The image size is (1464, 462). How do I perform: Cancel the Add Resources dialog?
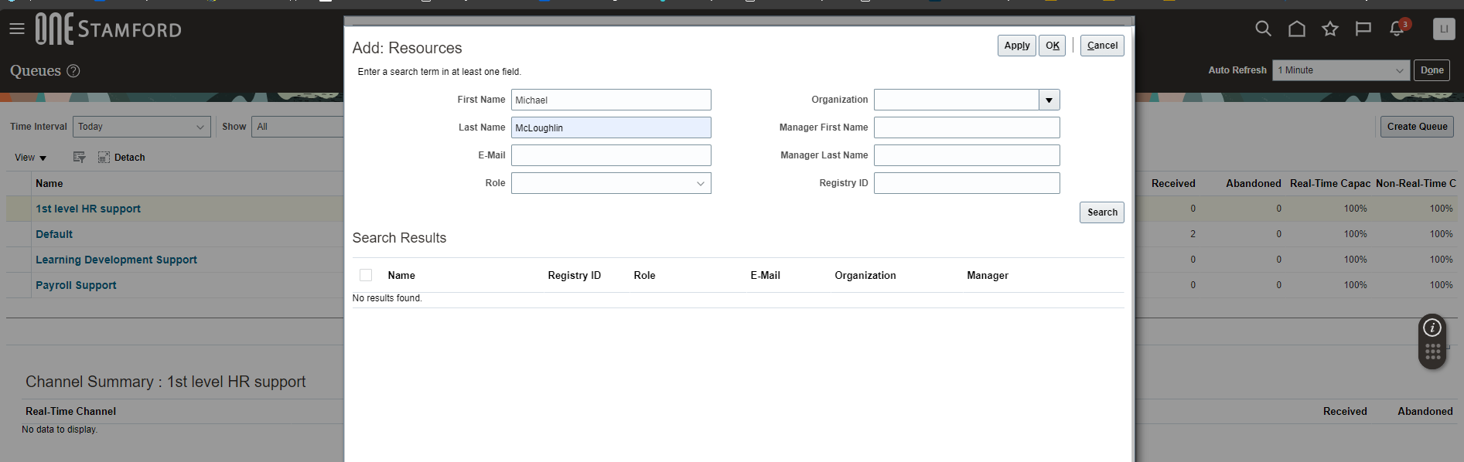click(1102, 46)
